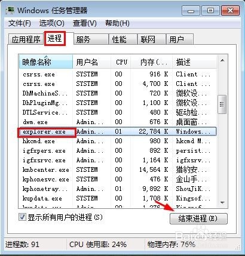Minimize the Task Manager window

(191, 11)
